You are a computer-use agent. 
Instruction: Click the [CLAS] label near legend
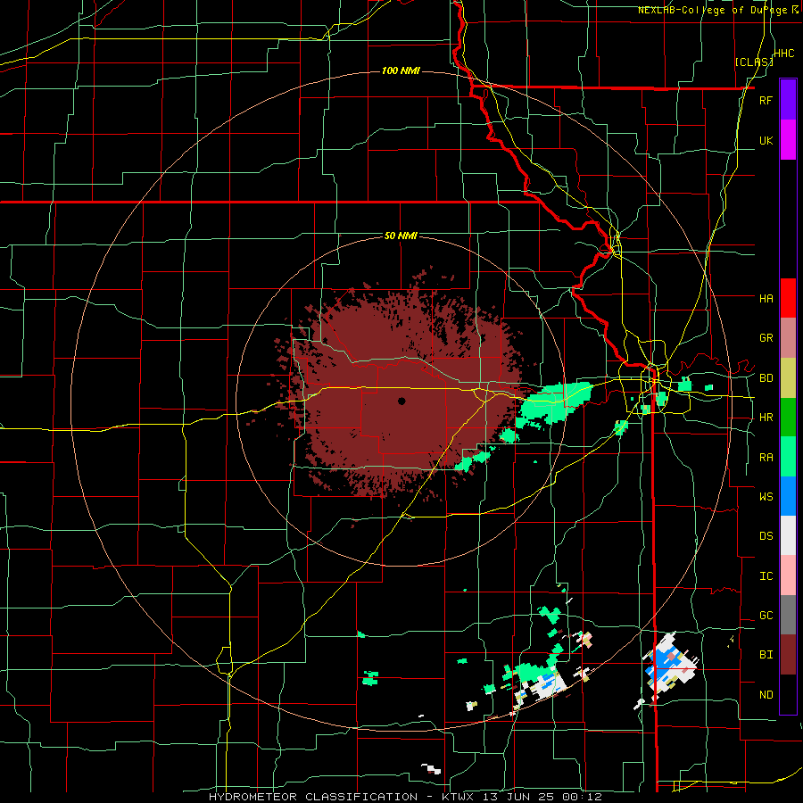[754, 62]
